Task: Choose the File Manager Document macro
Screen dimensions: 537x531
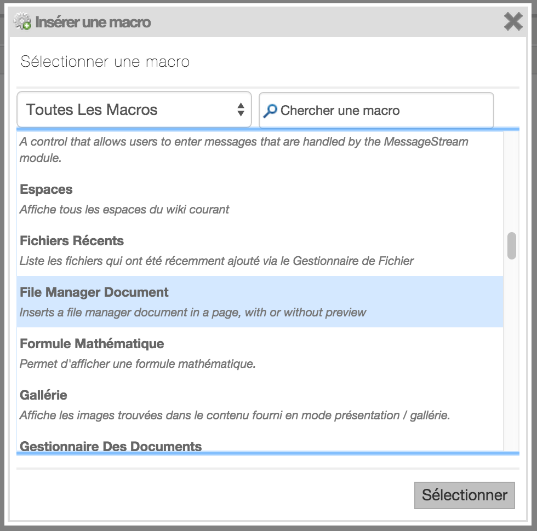Action: 260,302
